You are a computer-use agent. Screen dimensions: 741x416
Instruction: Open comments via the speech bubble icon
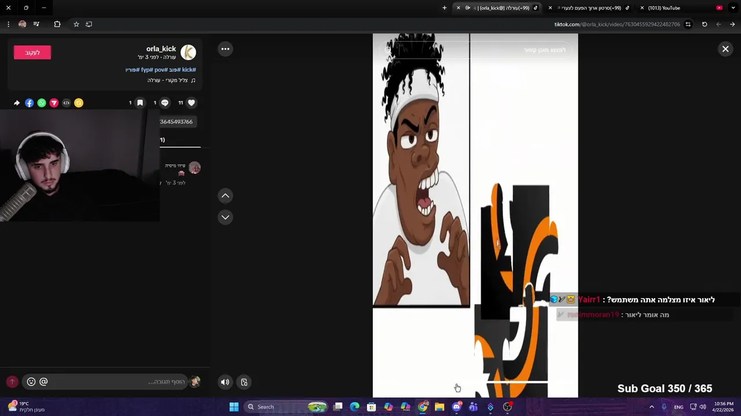click(x=165, y=103)
